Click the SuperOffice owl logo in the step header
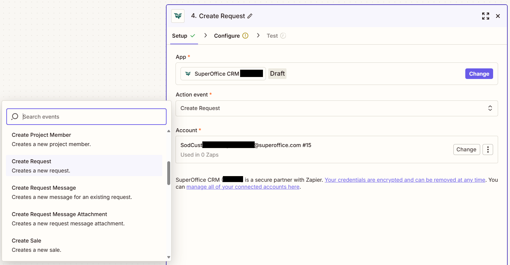This screenshot has height=265, width=510. (178, 16)
